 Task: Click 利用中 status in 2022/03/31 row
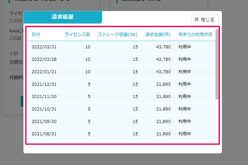[x=185, y=47]
